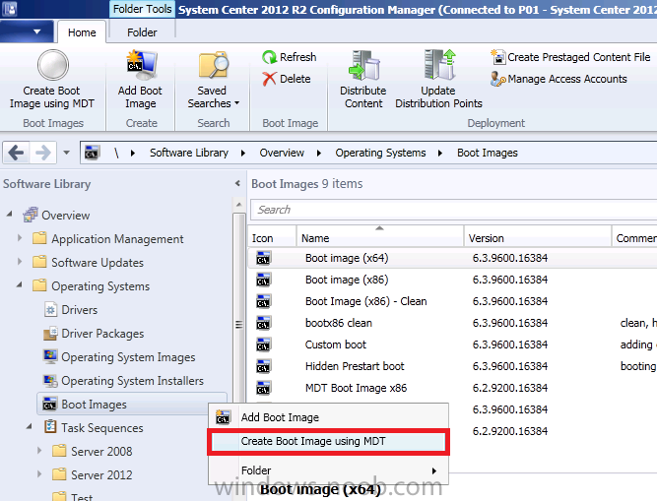This screenshot has width=657, height=501.
Task: Switch to the Home ribbon tab
Action: tap(82, 32)
